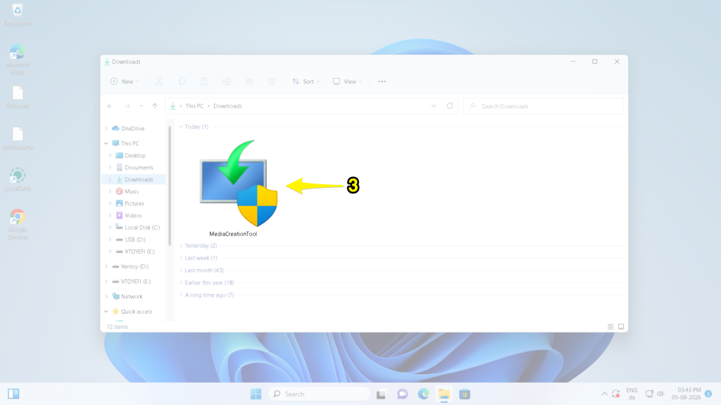Click This PC in the address bar
721x405 pixels.
[x=194, y=106]
